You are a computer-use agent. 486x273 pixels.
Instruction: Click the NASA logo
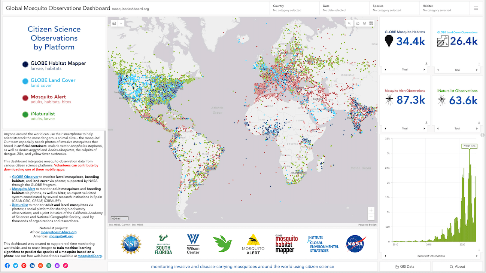pyautogui.click(x=356, y=243)
